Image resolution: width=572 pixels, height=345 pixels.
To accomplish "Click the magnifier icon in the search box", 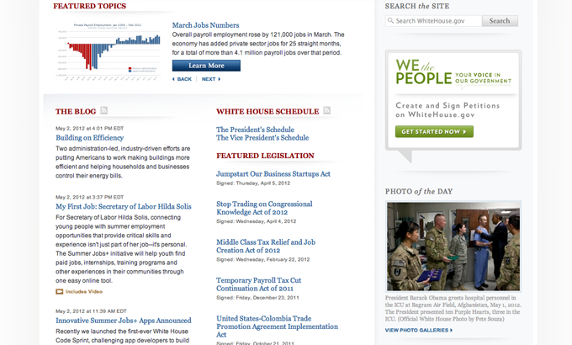I will [x=391, y=21].
